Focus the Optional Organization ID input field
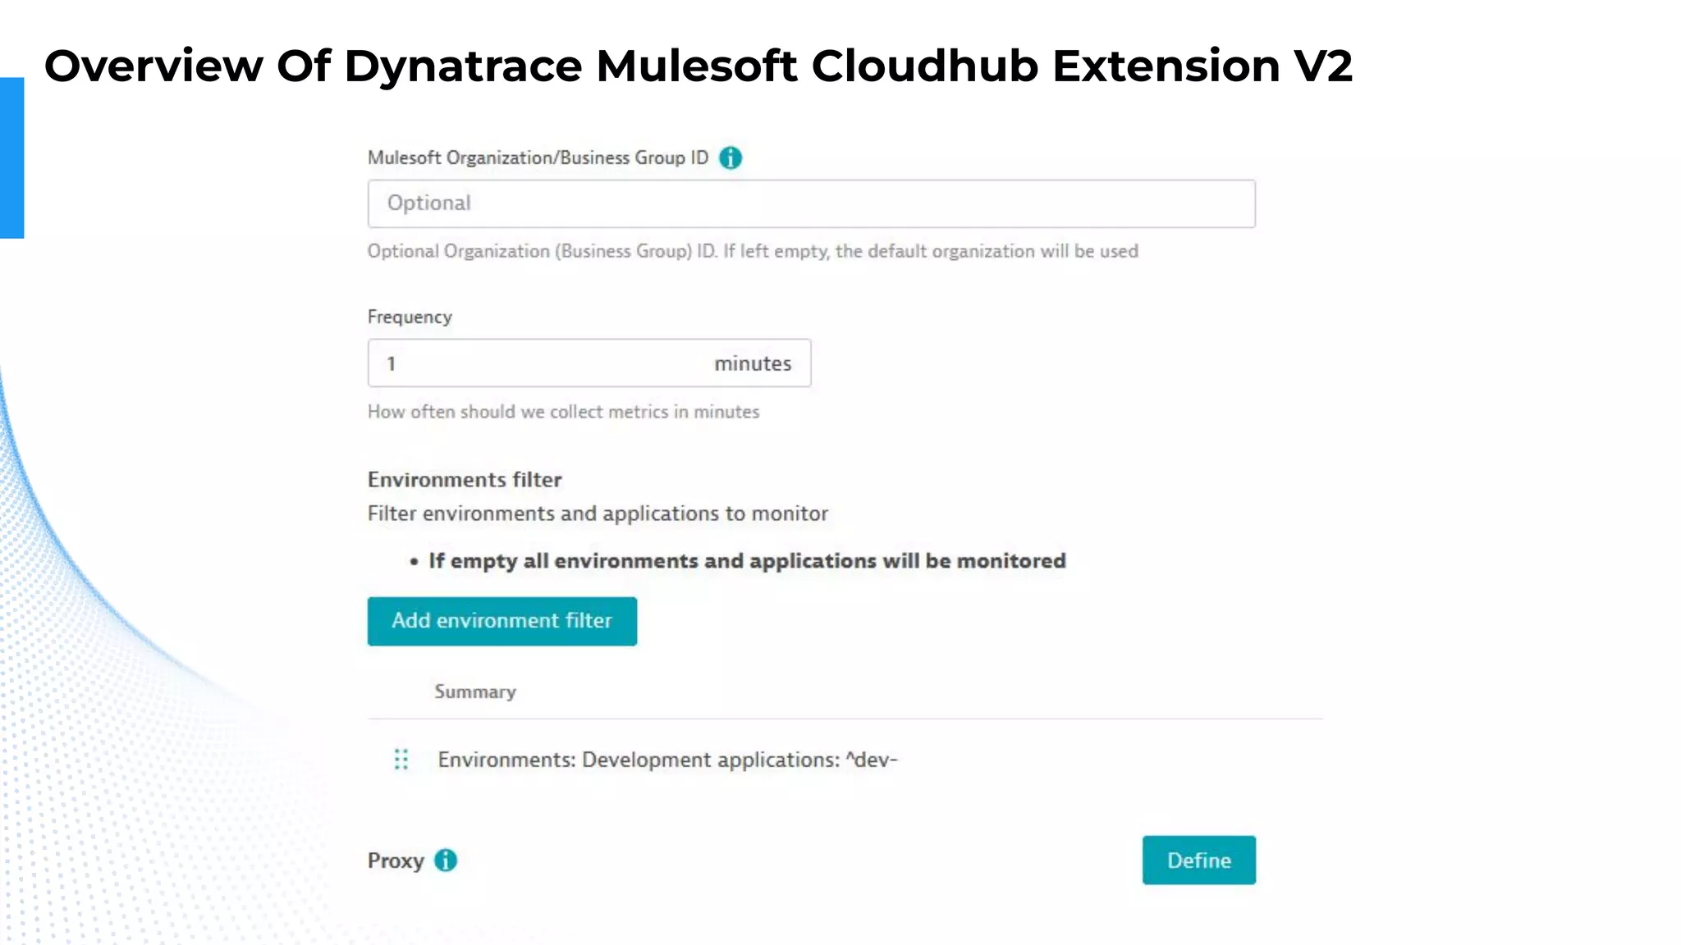Screen dimensions: 1681x945 click(x=811, y=203)
